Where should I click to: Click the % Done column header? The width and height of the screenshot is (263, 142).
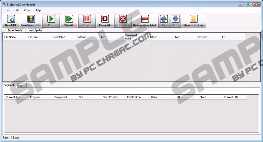click(87, 37)
